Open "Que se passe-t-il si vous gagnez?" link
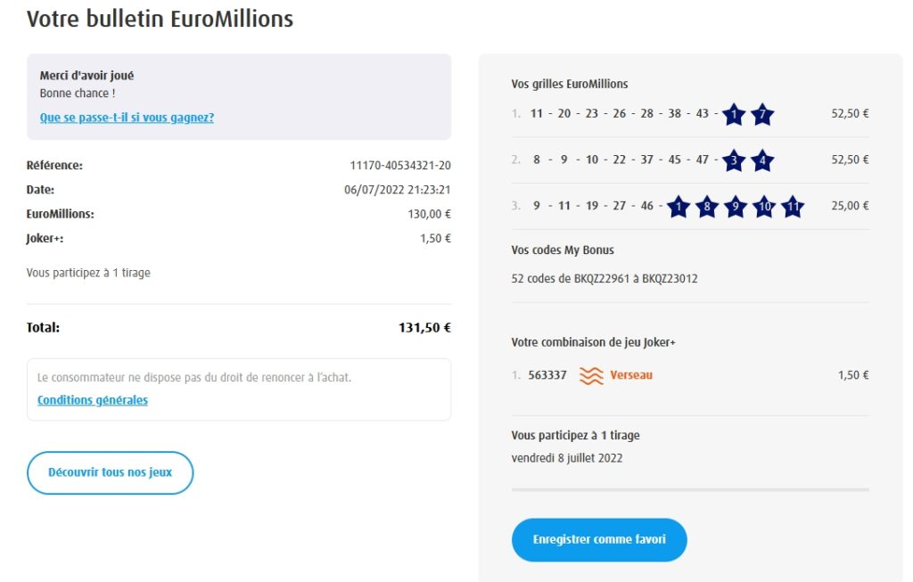The image size is (913, 582). 127,118
